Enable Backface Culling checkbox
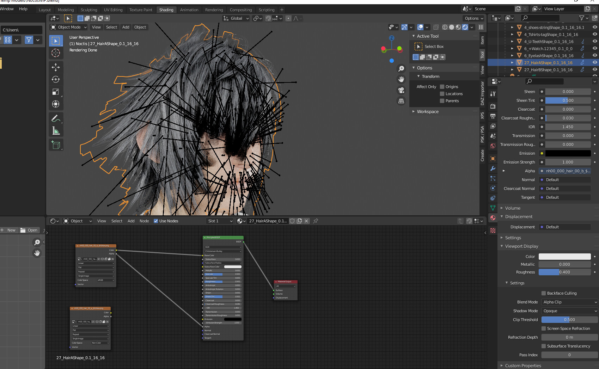 (x=544, y=293)
